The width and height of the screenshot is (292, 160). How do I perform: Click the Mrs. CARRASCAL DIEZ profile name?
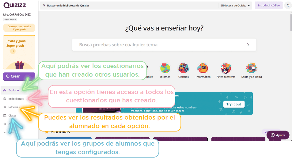(x=17, y=14)
